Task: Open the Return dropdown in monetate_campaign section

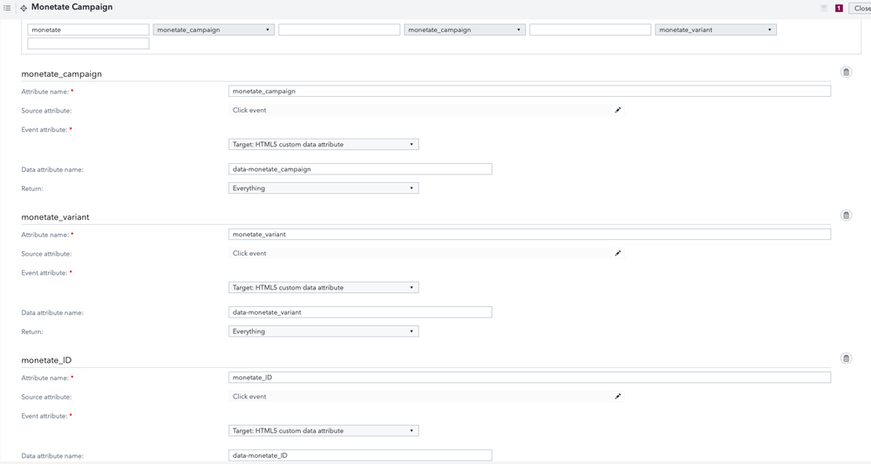Action: point(323,188)
